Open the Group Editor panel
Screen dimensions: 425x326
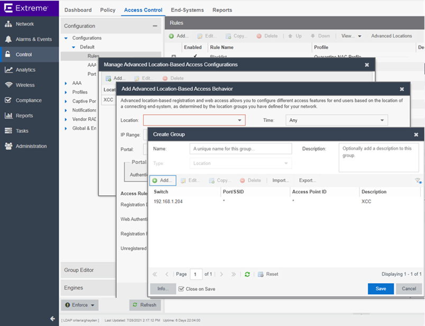(88, 270)
